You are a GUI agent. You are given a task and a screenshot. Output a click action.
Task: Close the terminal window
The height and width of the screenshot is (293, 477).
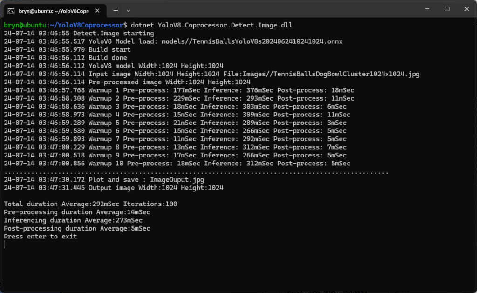pos(467,9)
